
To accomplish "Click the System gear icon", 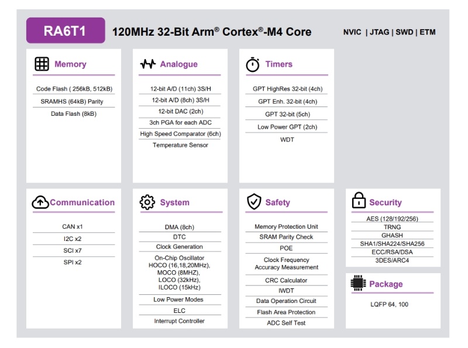I will 146,202.
